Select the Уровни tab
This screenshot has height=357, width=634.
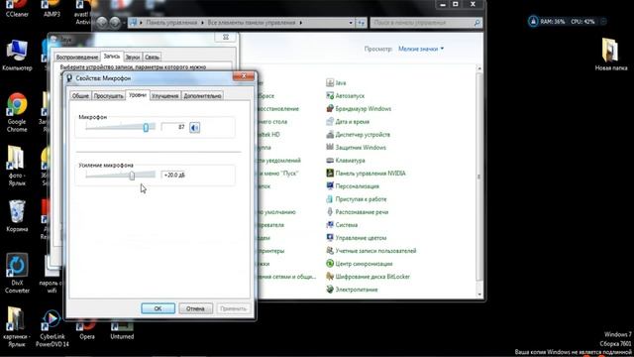click(138, 95)
